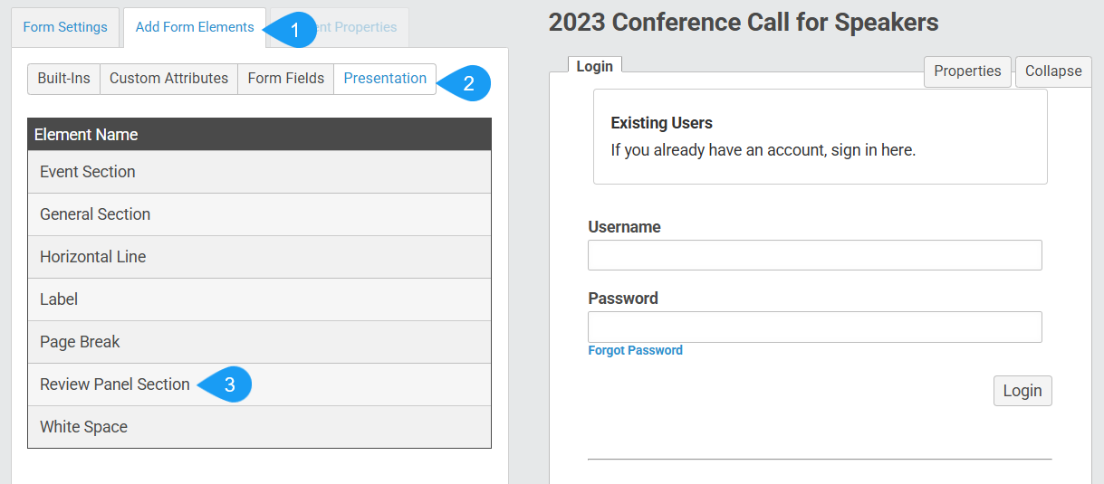The height and width of the screenshot is (484, 1104).
Task: Choose Review Panel Section element
Action: pyautogui.click(x=259, y=384)
